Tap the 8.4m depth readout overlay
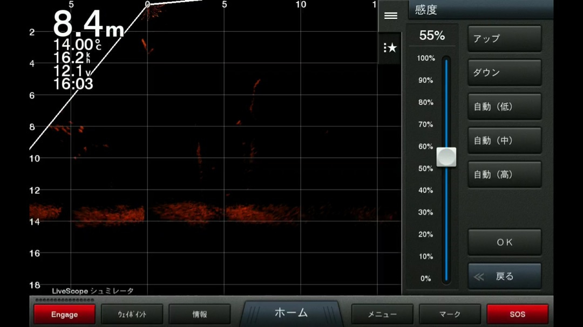The height and width of the screenshot is (327, 583). coord(88,25)
